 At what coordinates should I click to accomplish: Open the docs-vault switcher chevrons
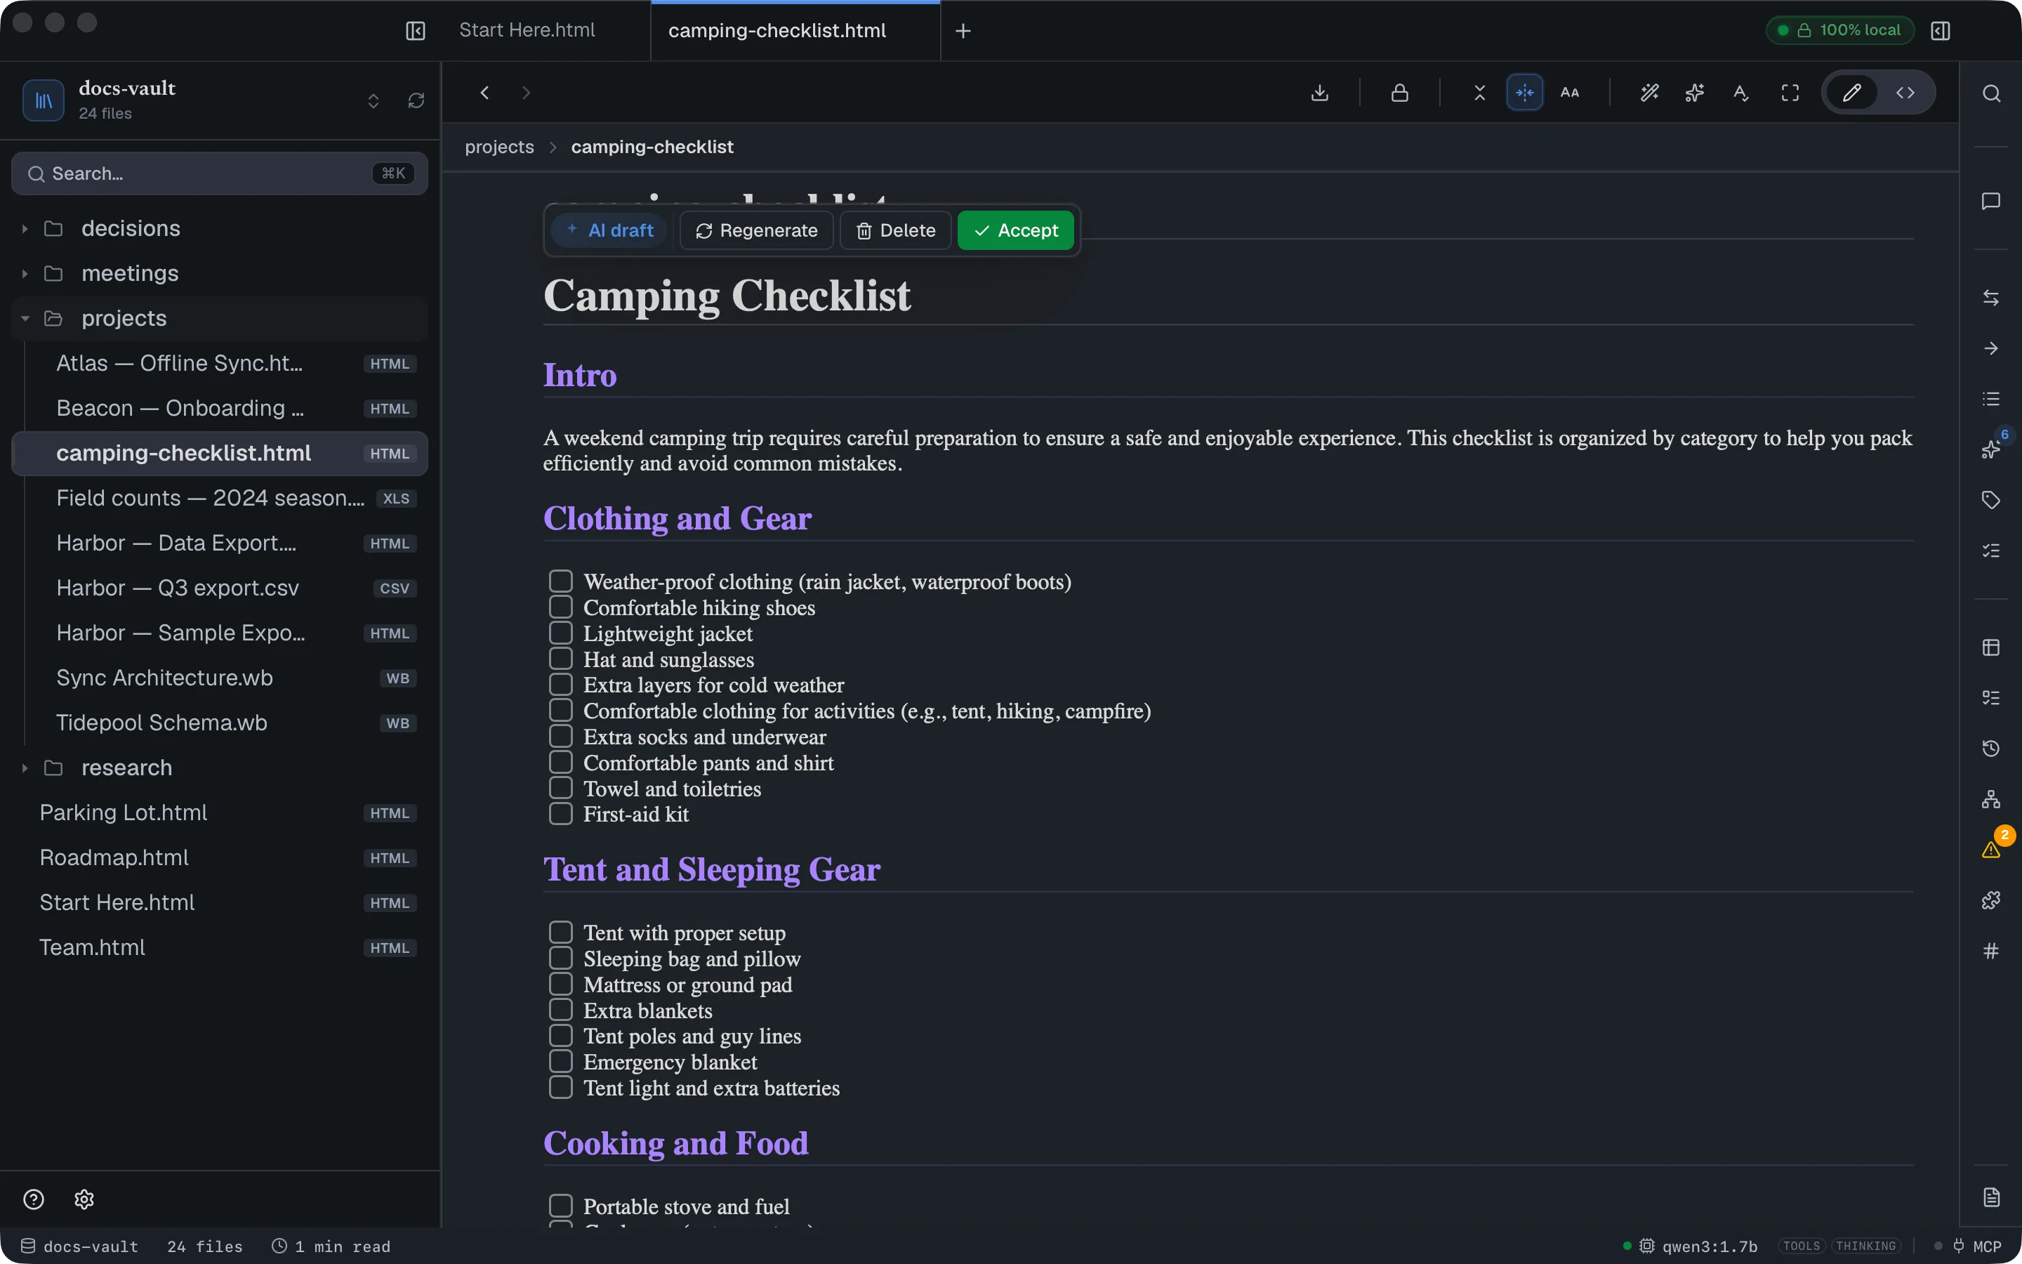click(x=374, y=101)
